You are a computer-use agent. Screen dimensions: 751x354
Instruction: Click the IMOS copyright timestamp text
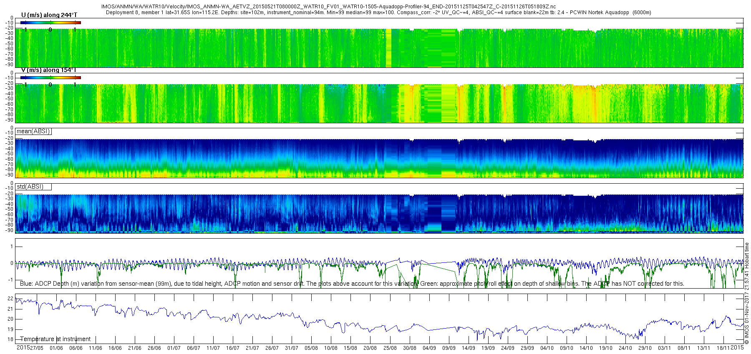point(746,294)
